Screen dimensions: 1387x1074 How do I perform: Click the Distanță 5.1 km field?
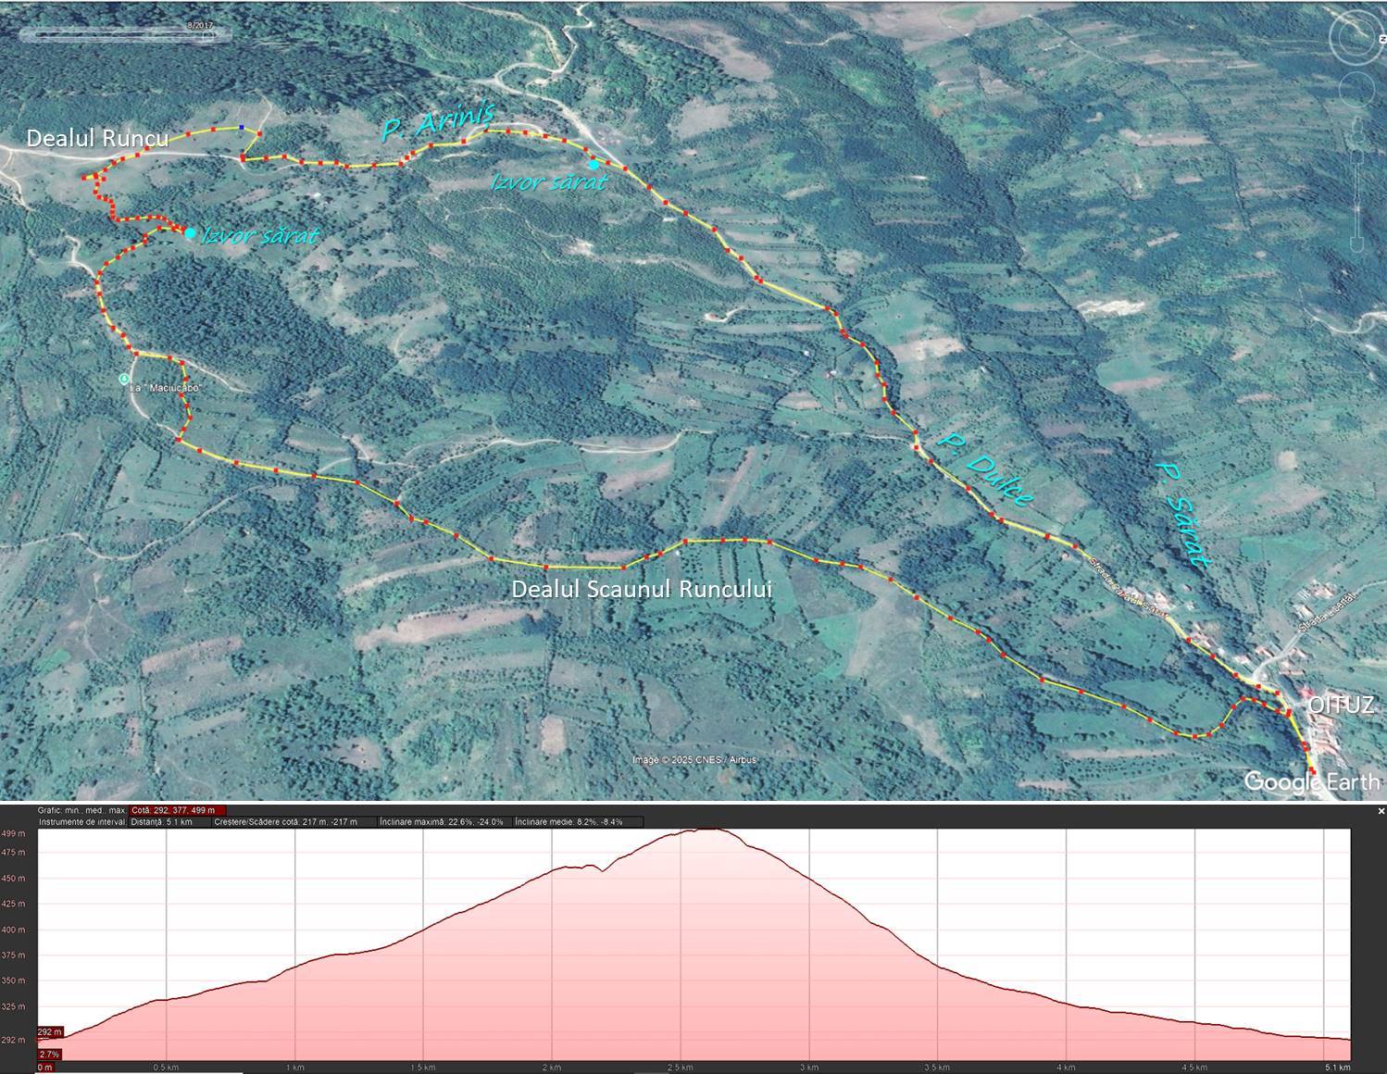(163, 822)
